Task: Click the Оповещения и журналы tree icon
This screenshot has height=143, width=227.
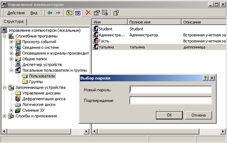Action: pos(18,53)
